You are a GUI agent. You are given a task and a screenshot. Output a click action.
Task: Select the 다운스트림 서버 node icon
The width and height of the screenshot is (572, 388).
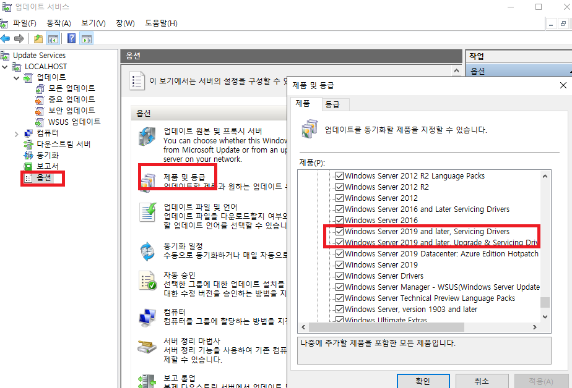28,145
